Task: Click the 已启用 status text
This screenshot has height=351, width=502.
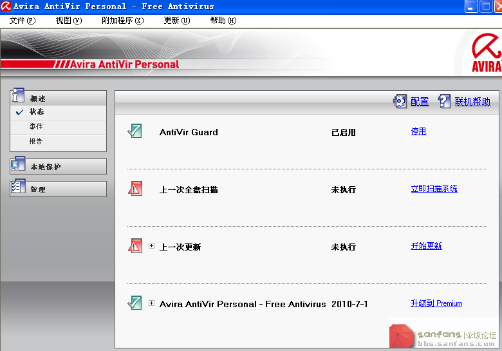Action: click(x=344, y=133)
